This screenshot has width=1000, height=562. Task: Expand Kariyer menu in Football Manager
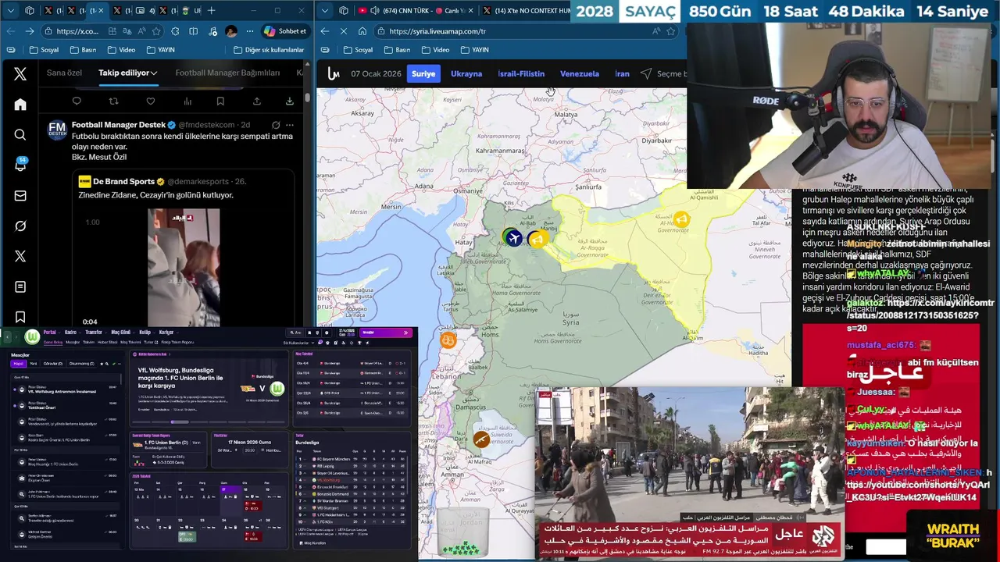168,333
